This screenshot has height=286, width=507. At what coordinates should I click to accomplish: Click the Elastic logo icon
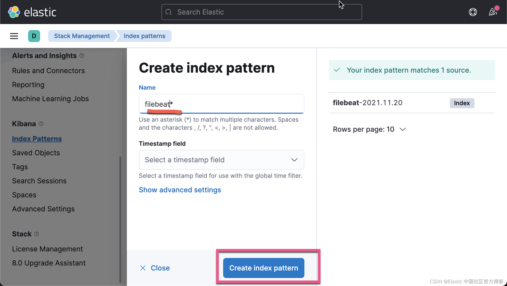(14, 12)
